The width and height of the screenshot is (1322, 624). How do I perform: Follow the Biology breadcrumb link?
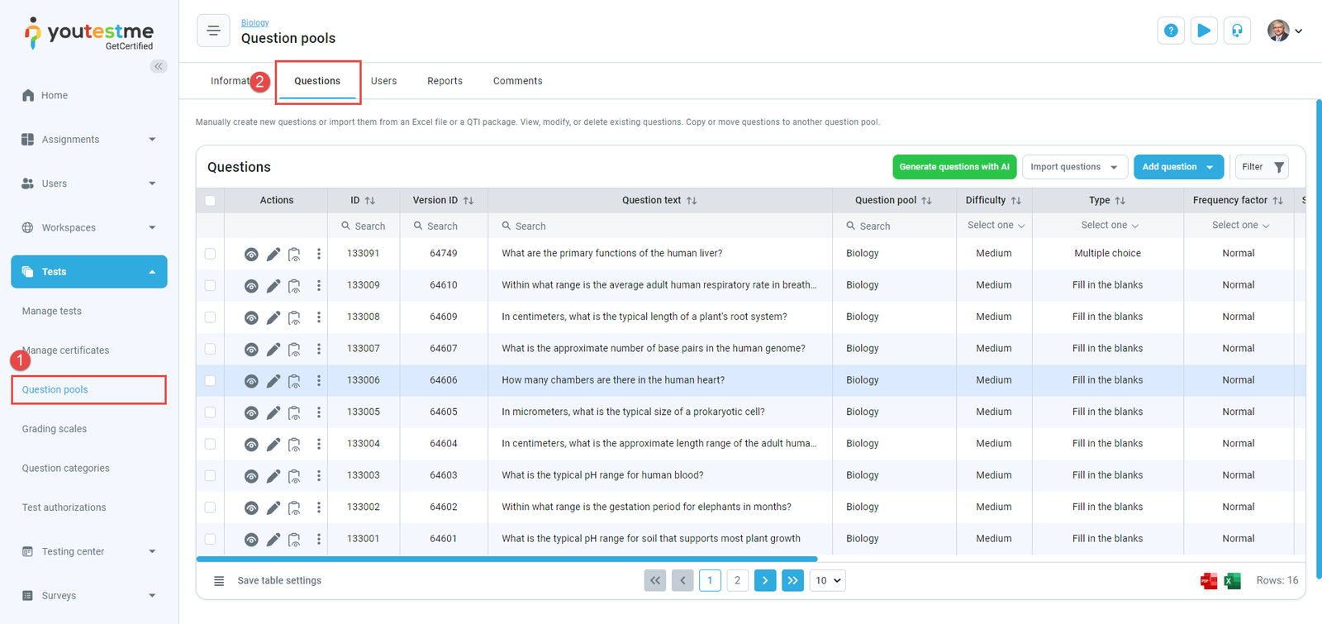(x=254, y=22)
